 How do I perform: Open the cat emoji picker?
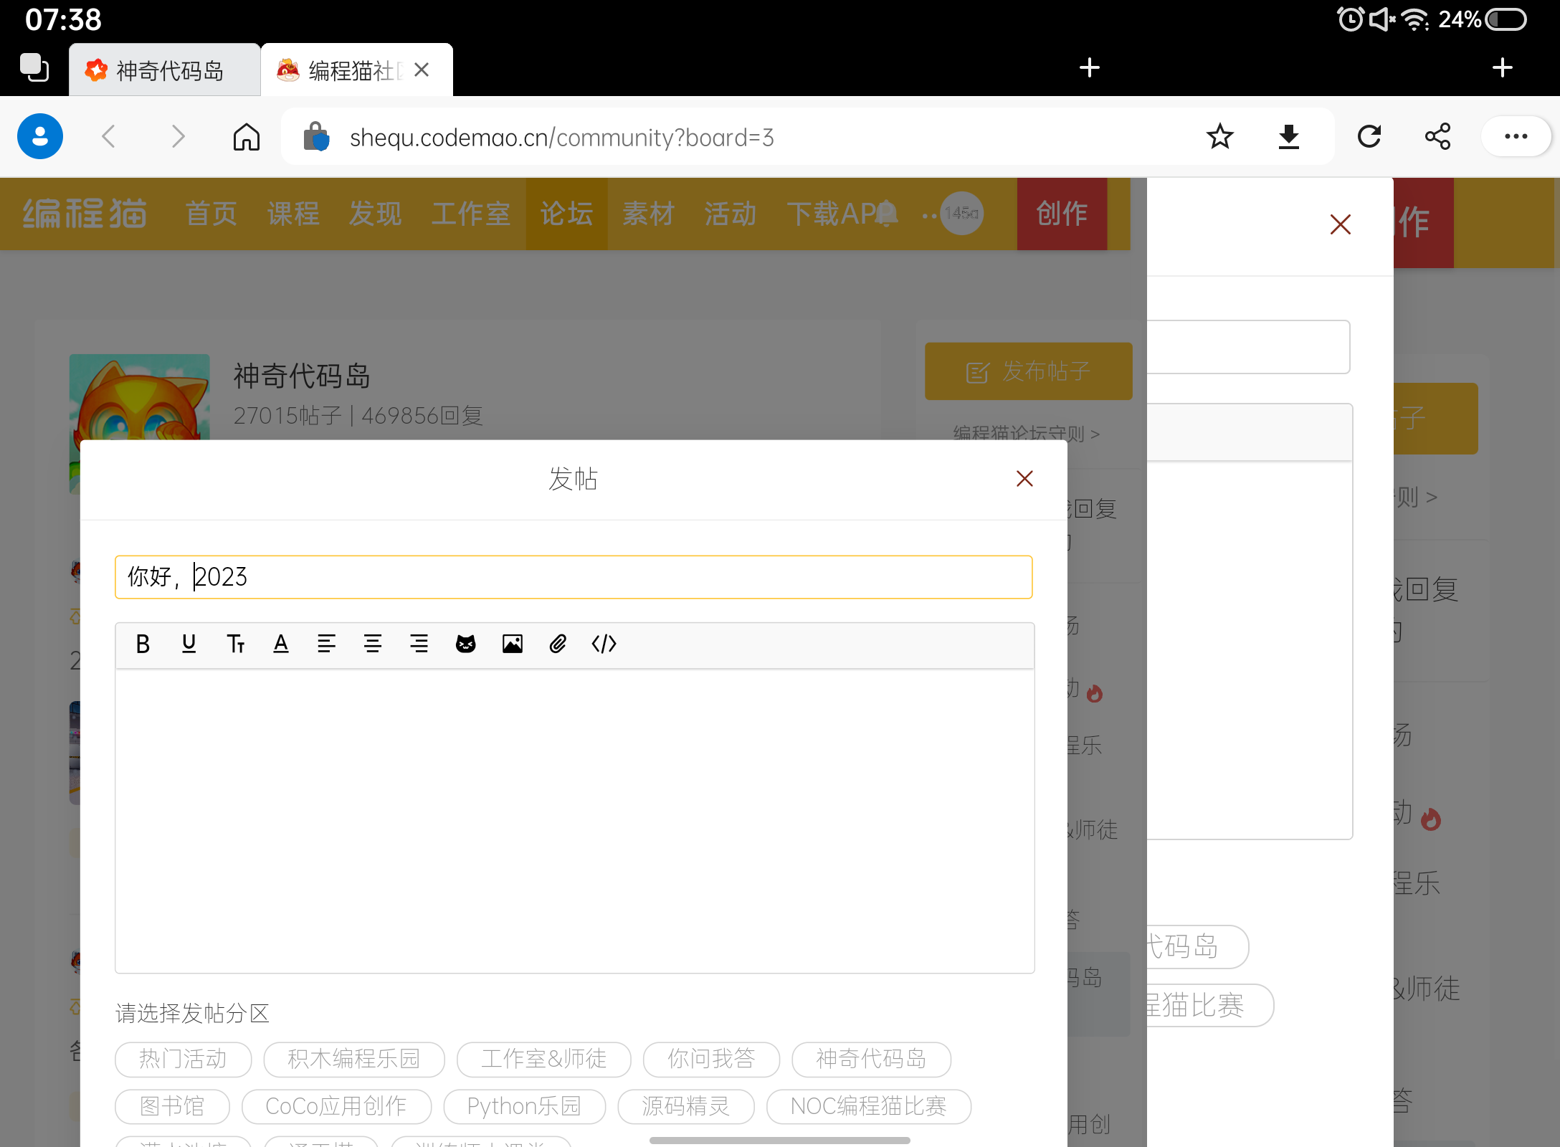click(466, 644)
